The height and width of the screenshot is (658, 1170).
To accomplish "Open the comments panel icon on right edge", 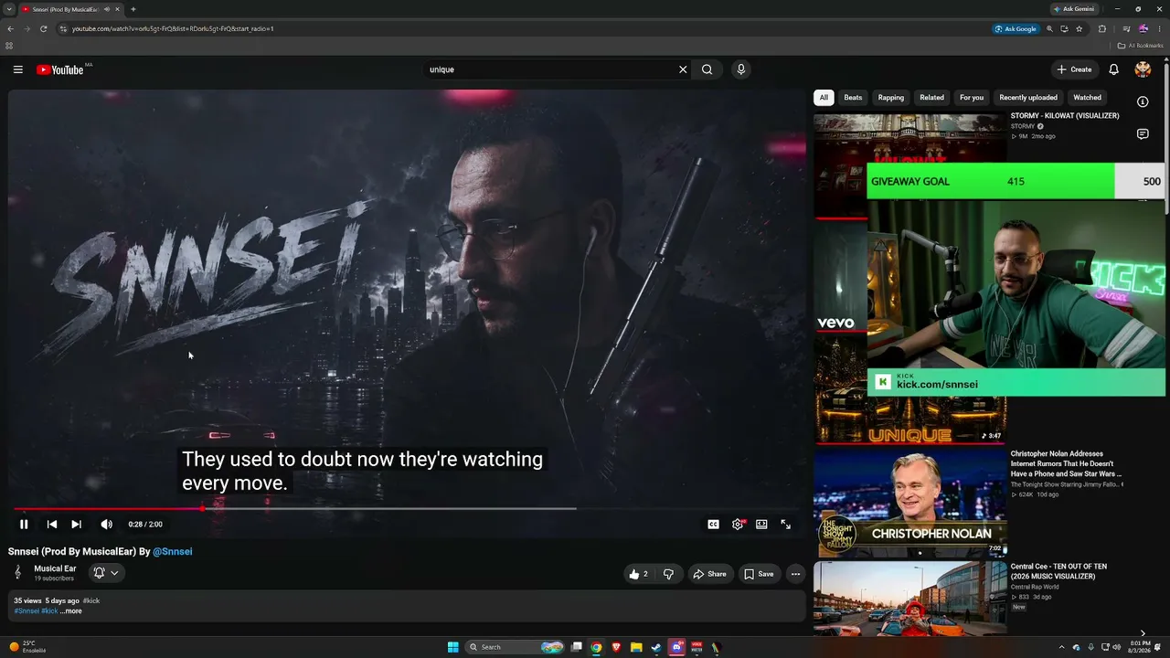I will [x=1143, y=134].
